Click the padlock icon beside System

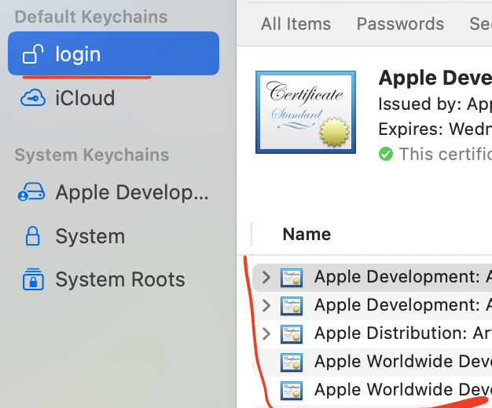coord(32,235)
